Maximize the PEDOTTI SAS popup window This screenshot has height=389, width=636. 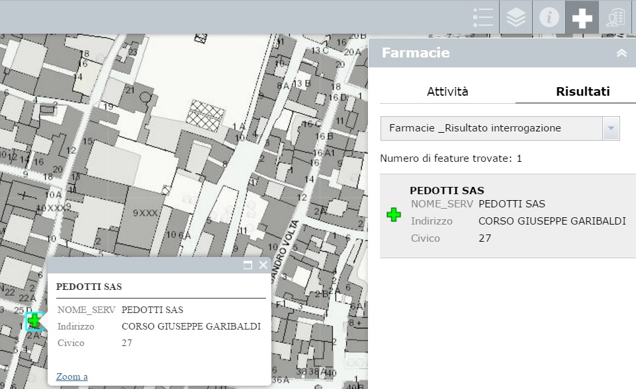pos(248,265)
